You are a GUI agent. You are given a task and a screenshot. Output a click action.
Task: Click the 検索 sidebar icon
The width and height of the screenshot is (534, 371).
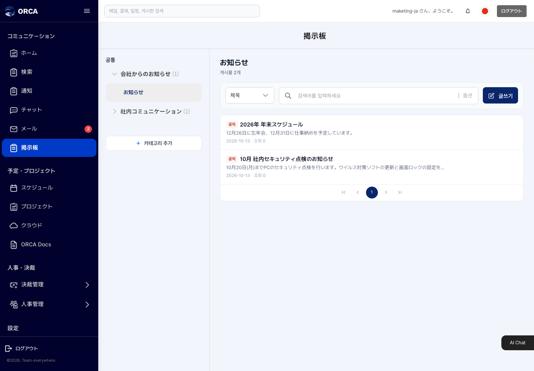[14, 72]
